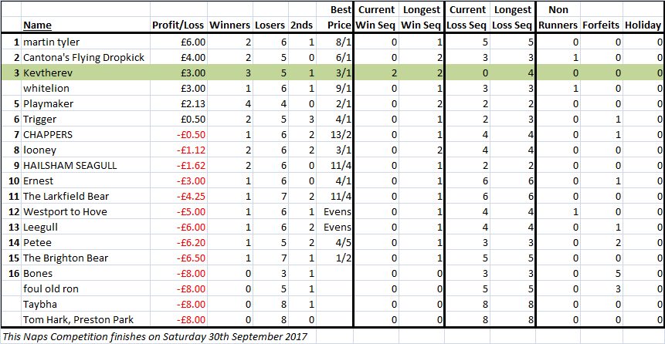This screenshot has height=344, width=665.
Task: Click the Non Runners column header
Action: (558, 18)
